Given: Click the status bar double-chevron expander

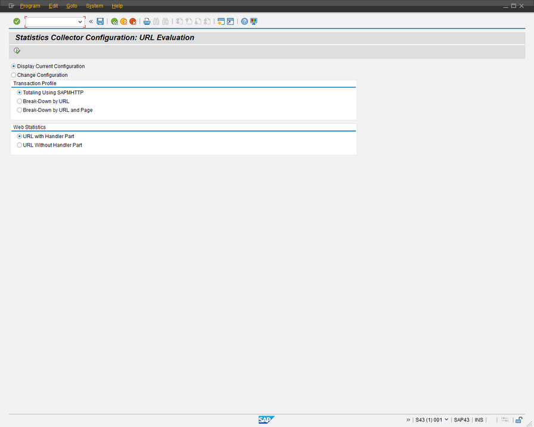Looking at the screenshot, I should [408, 419].
